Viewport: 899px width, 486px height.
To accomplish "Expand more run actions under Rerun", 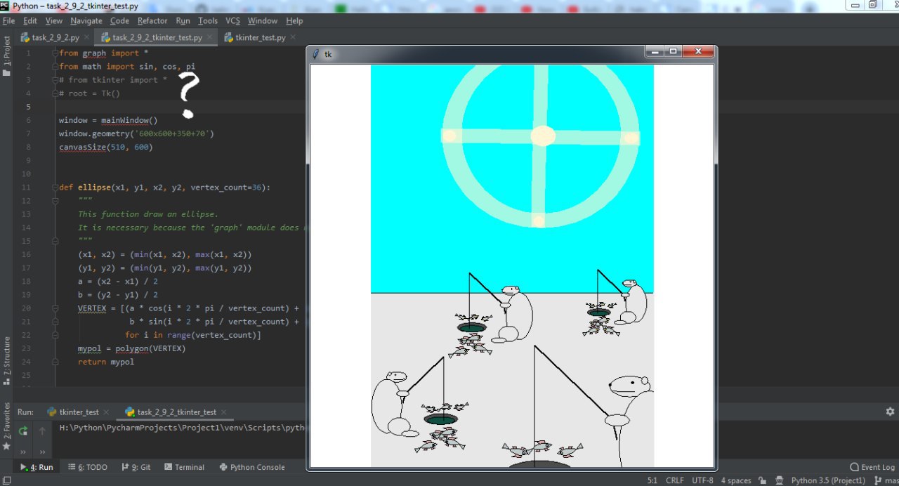I will tap(23, 452).
